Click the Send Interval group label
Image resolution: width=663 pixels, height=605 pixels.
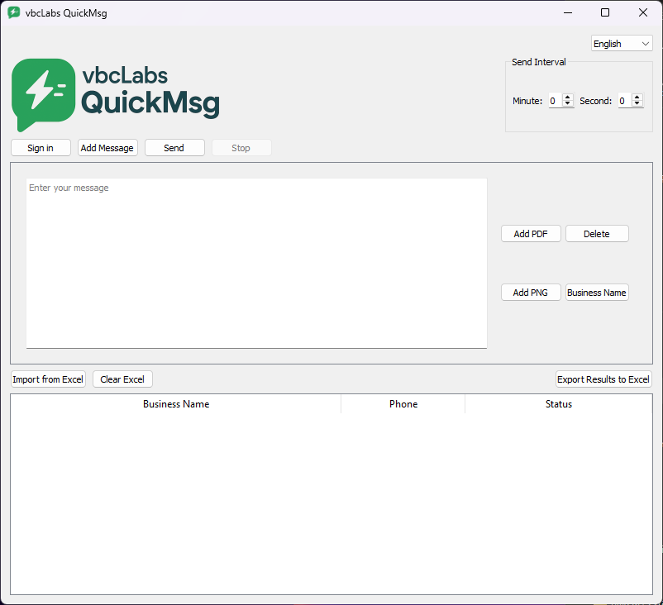pyautogui.click(x=538, y=62)
